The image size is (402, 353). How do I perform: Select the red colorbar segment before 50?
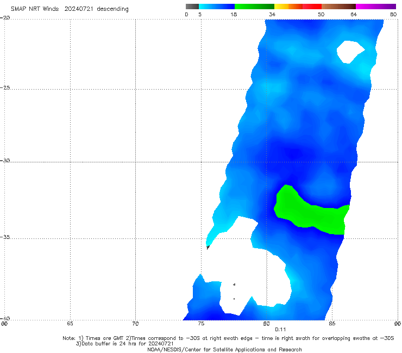(312, 7)
